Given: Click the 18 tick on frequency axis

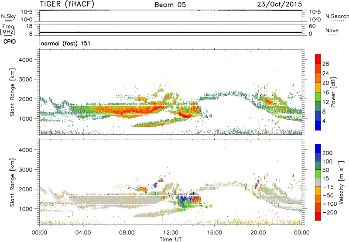Looking at the screenshot, I should [x=29, y=26].
